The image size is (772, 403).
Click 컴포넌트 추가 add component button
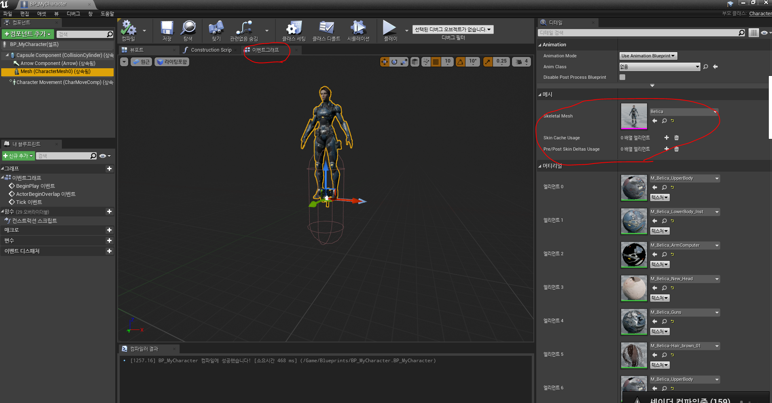pos(27,34)
